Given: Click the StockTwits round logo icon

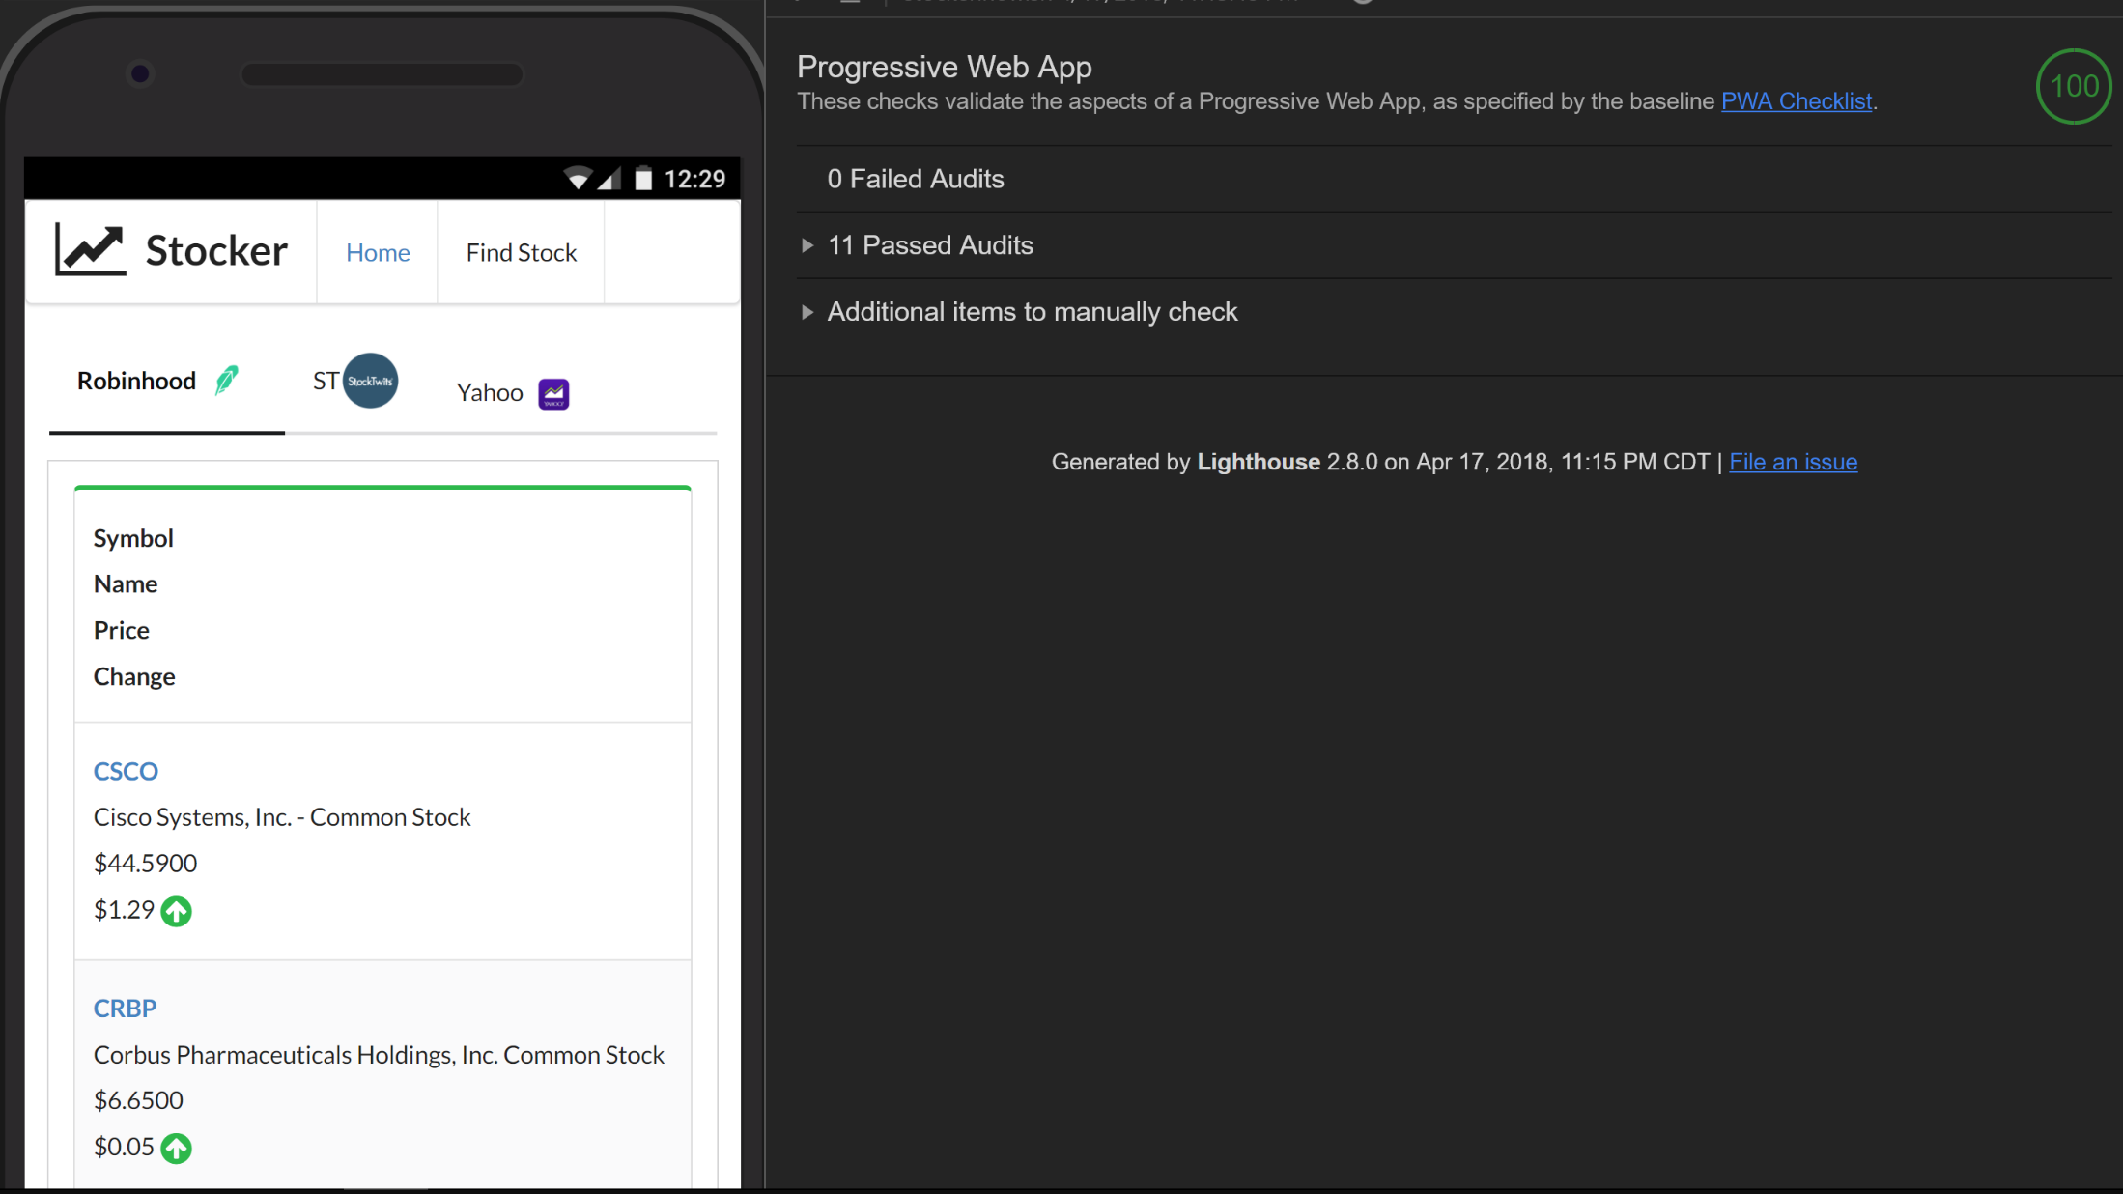Looking at the screenshot, I should tap(370, 381).
